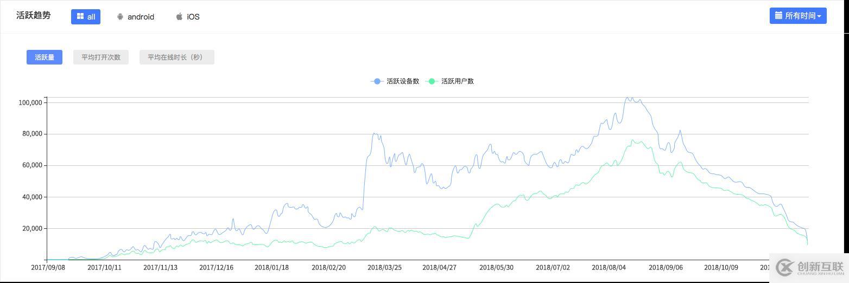Click the 活跃趋势 section heading

(33, 15)
